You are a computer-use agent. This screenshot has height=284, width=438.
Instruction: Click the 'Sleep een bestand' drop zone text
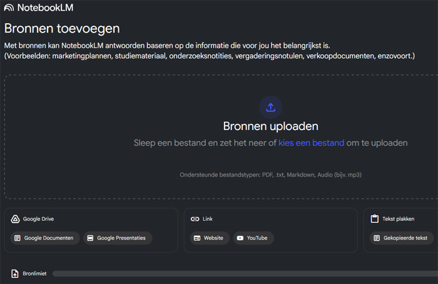coord(270,143)
